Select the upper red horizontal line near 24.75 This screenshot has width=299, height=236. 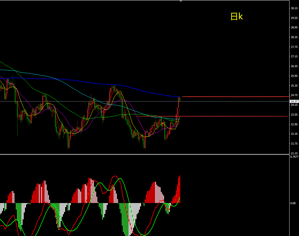tap(236, 97)
